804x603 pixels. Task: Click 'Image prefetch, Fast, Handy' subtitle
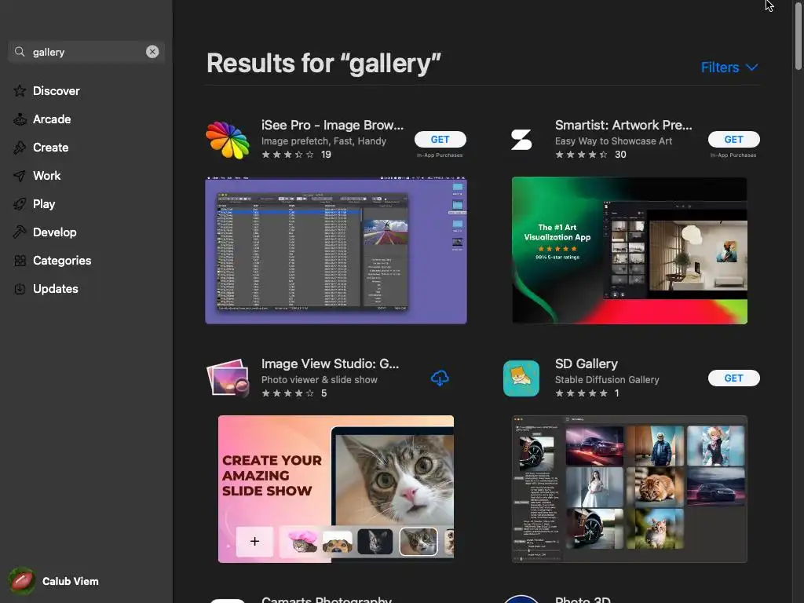pyautogui.click(x=323, y=141)
